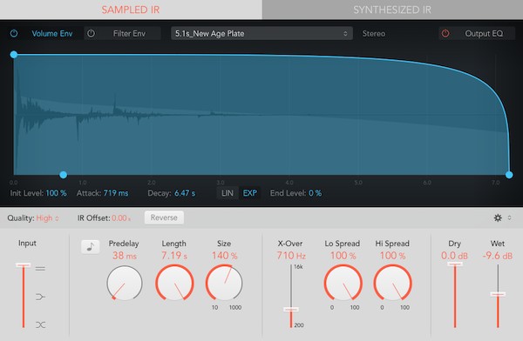Click the Size 140 % value

tap(225, 256)
